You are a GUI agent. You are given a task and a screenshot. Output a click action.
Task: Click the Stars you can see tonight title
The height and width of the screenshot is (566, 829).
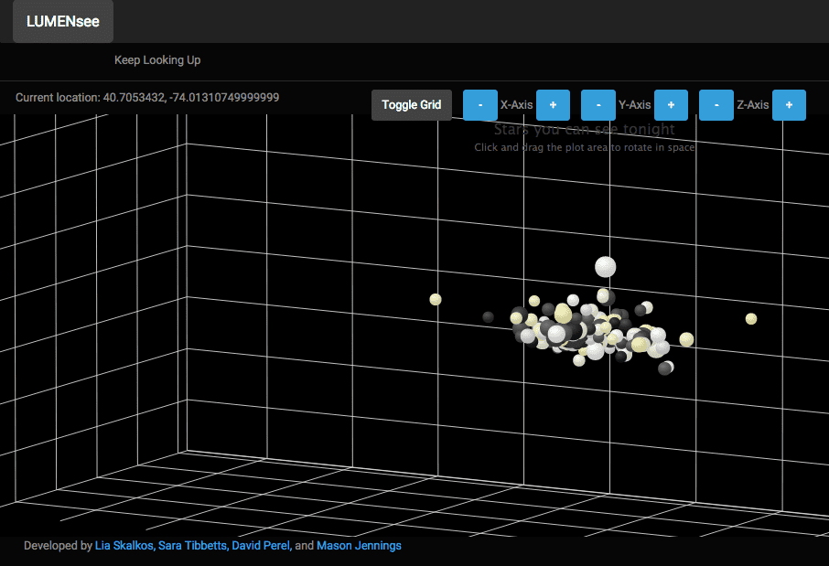tap(584, 129)
